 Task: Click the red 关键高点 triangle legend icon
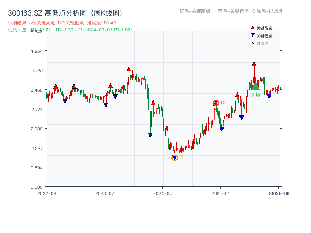click(x=253, y=27)
